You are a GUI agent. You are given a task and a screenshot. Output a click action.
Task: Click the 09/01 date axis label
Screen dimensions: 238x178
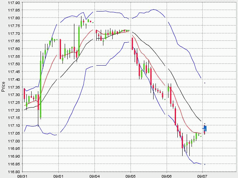(58, 176)
